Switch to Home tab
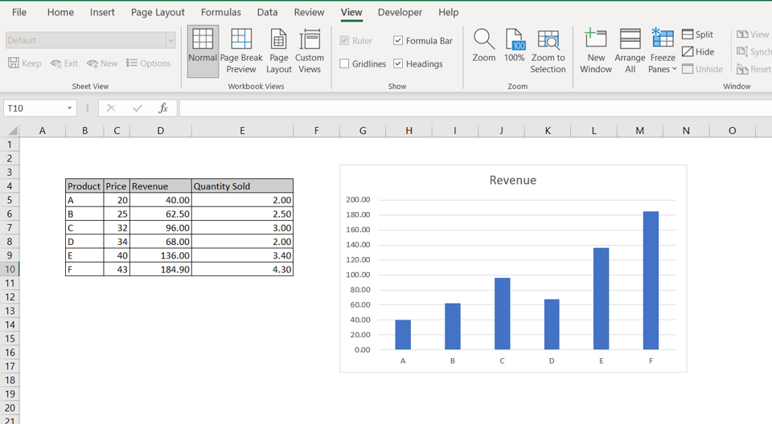This screenshot has width=772, height=424. tap(60, 12)
